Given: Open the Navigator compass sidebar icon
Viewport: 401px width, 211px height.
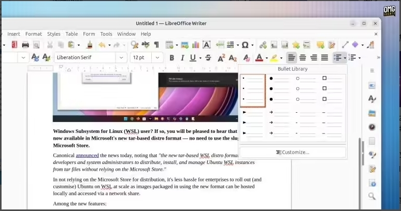Looking at the screenshot, I should pyautogui.click(x=372, y=127).
